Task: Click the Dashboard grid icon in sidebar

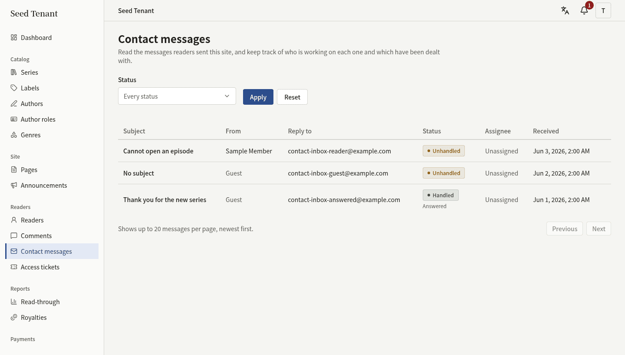Action: (14, 37)
